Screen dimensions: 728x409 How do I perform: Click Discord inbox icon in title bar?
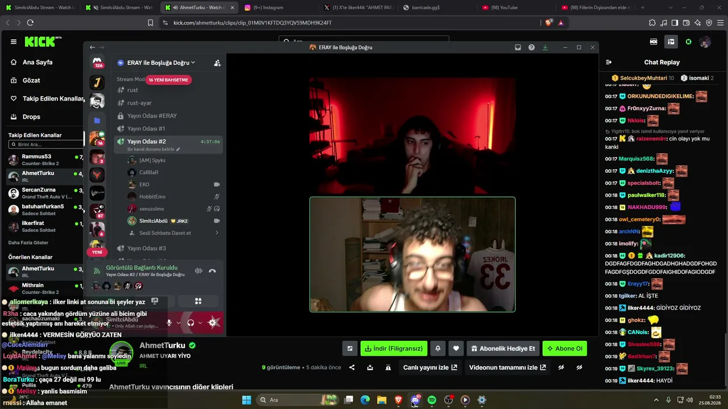(518, 47)
